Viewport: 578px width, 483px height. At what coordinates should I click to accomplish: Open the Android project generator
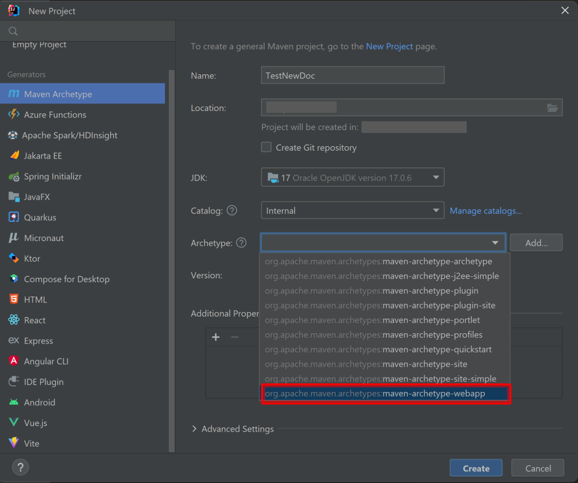41,402
